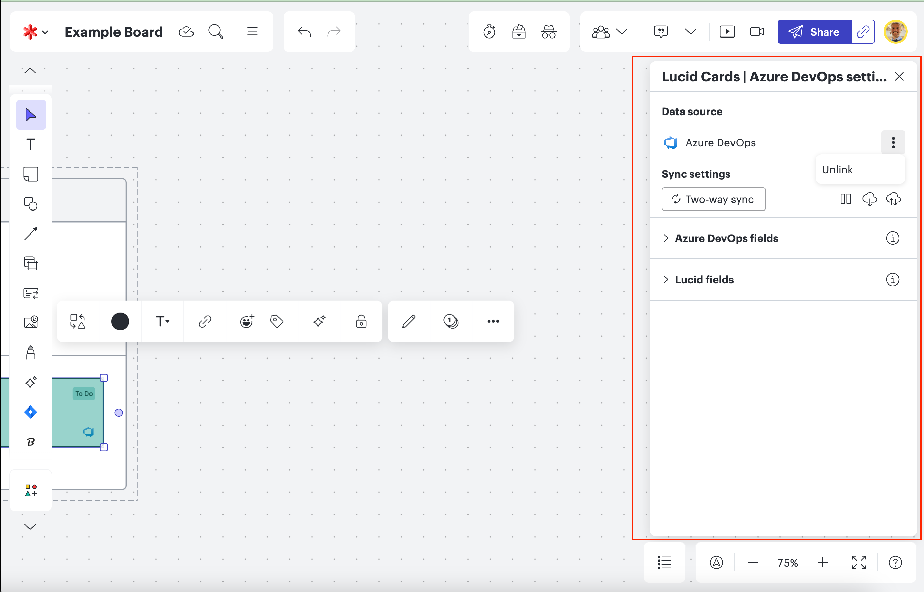Image resolution: width=924 pixels, height=592 pixels.
Task: Click the Two-way sync button
Action: tap(714, 199)
